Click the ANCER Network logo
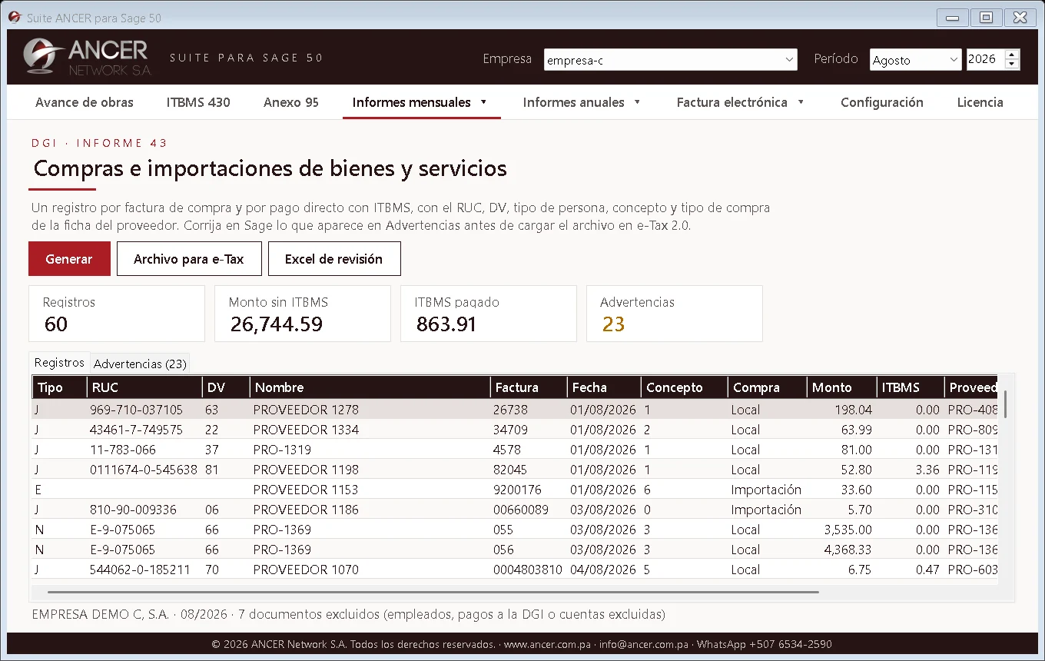Image resolution: width=1045 pixels, height=661 pixels. tap(87, 57)
